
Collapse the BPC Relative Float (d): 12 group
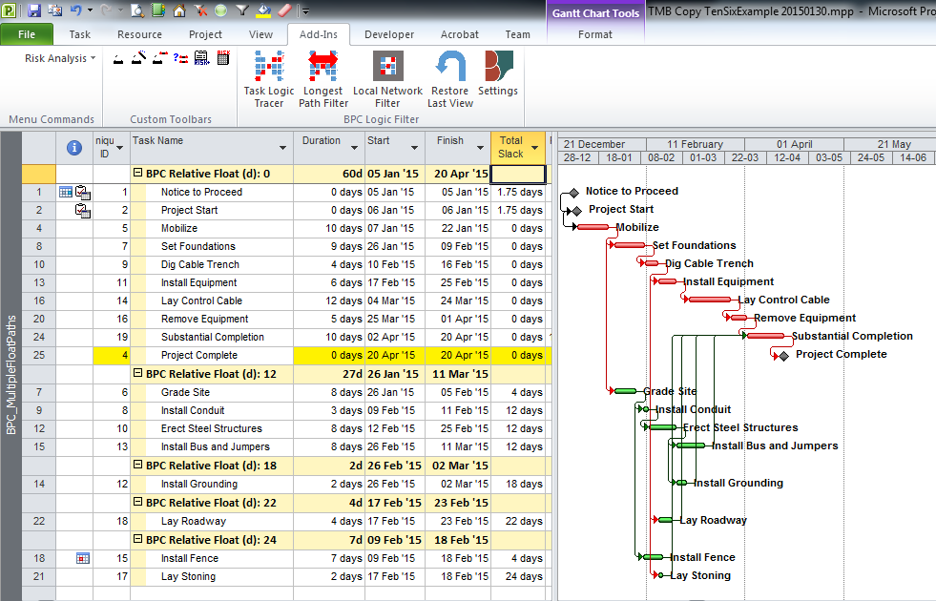(x=138, y=374)
